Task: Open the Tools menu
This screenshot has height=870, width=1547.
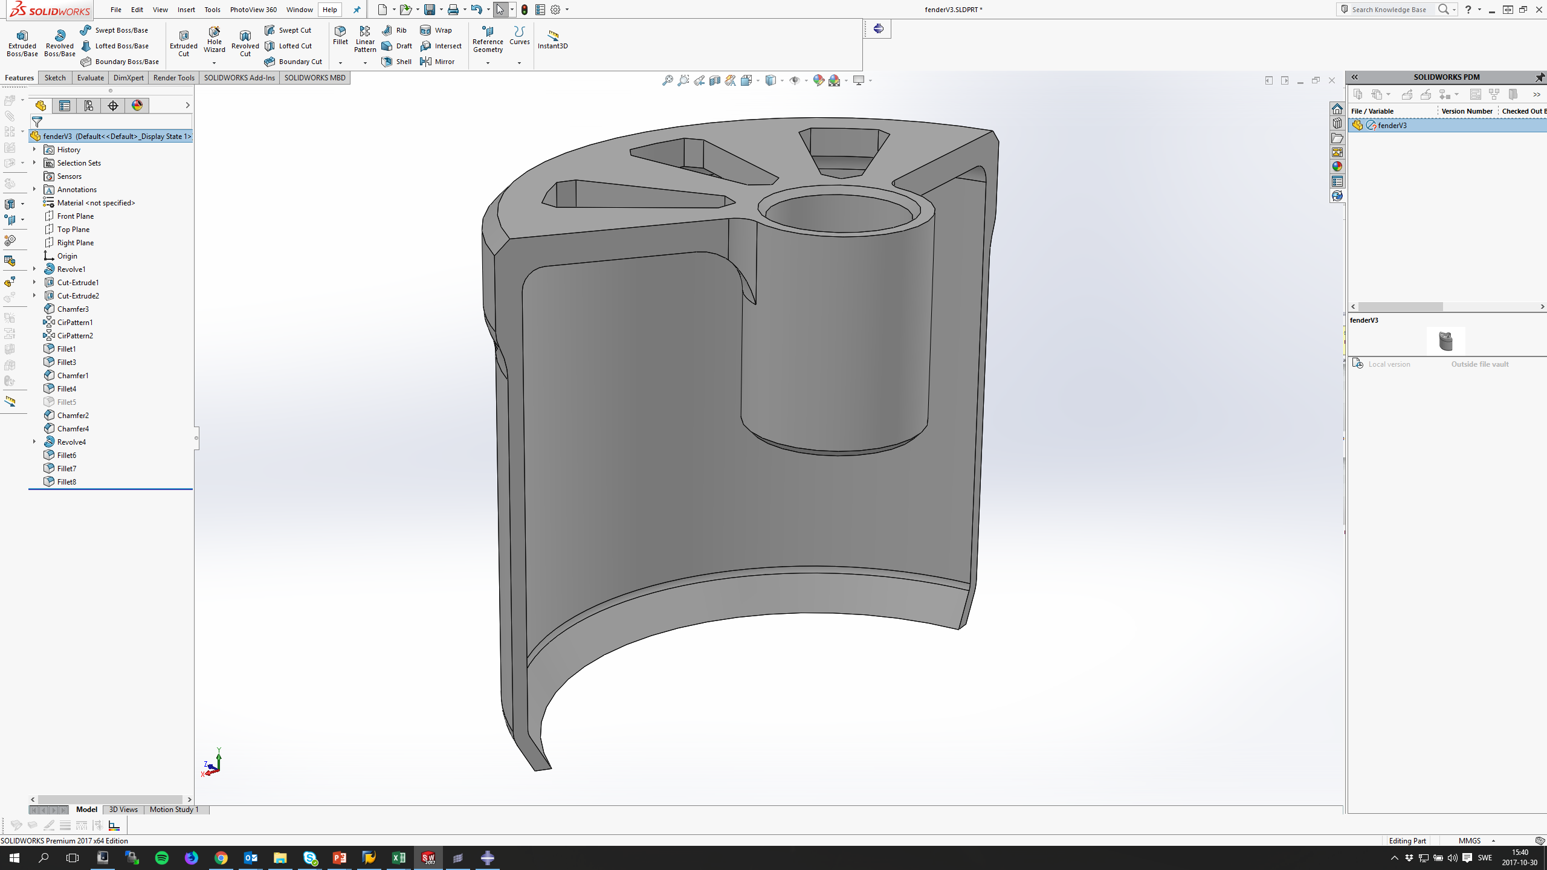Action: point(212,10)
